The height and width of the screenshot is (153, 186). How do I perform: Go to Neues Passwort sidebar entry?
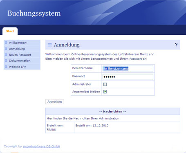coord(20,55)
